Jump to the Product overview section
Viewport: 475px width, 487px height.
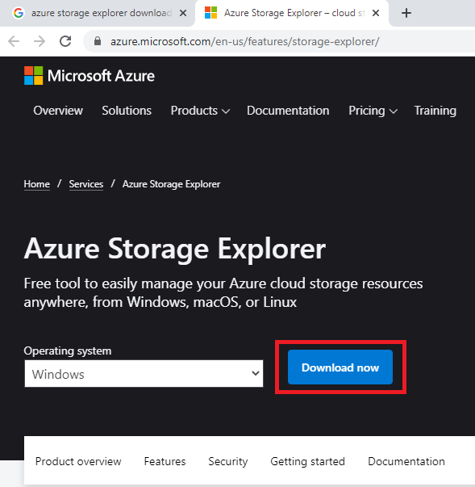click(x=78, y=461)
